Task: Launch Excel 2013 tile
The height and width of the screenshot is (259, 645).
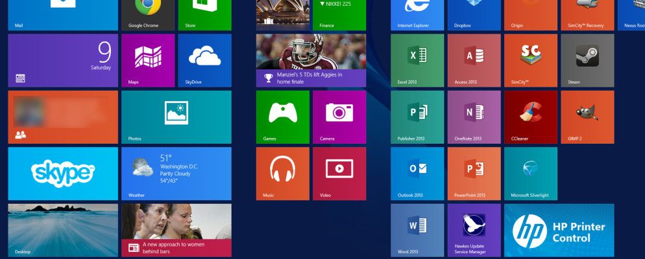Action: tap(417, 60)
